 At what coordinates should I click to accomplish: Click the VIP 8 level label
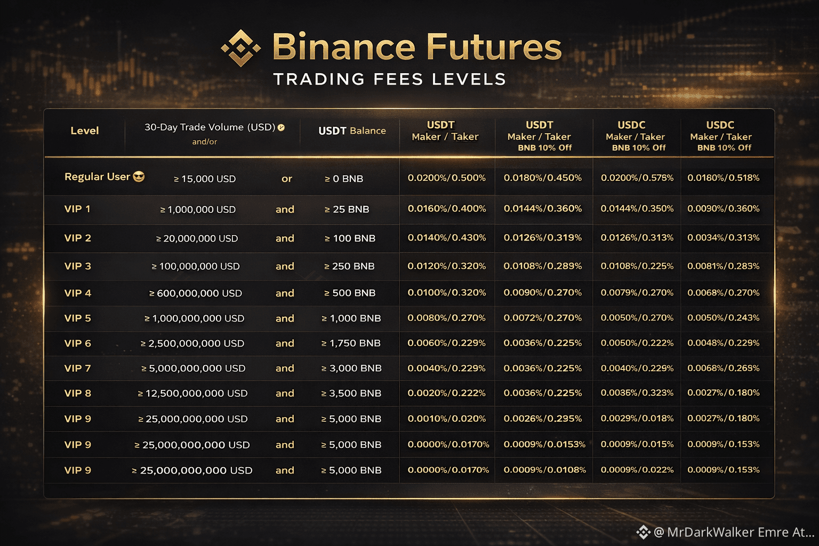[78, 394]
